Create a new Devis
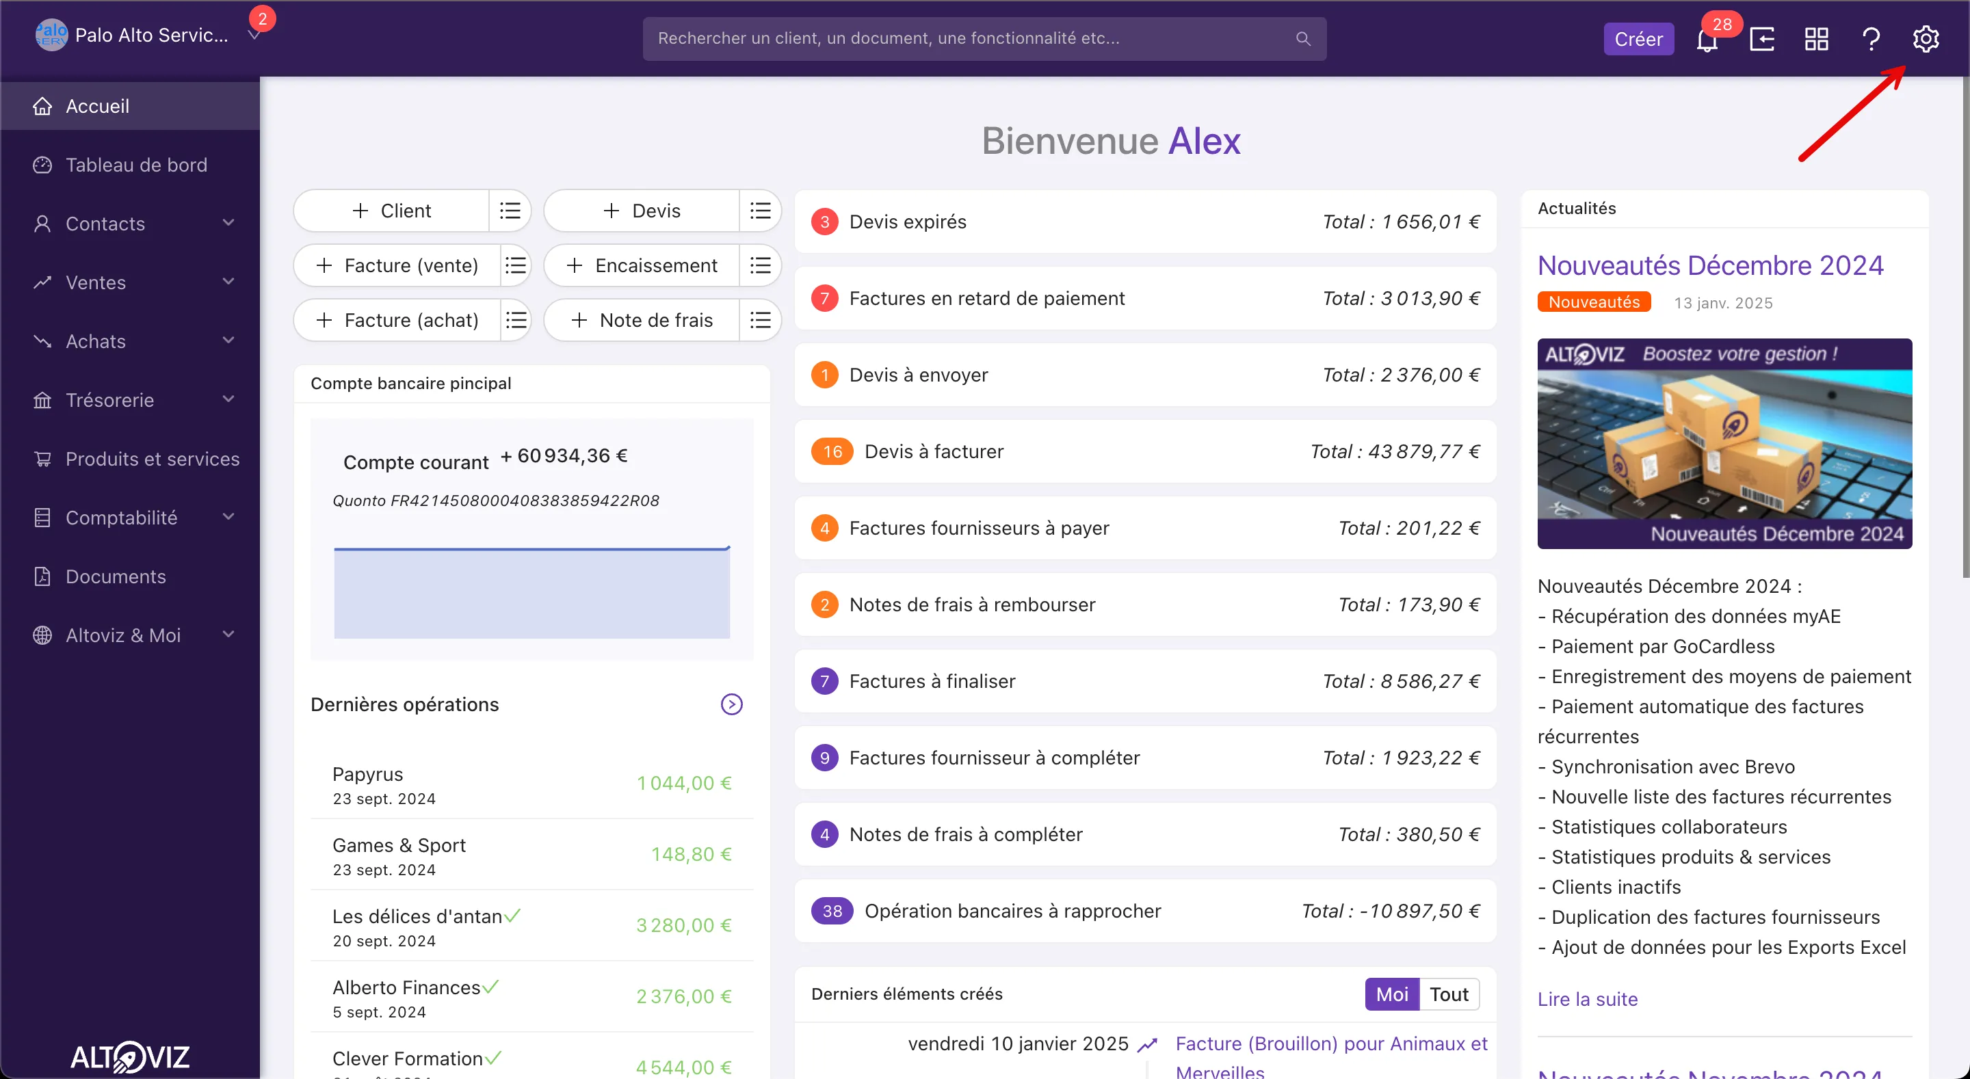Viewport: 1970px width, 1079px height. (642, 211)
